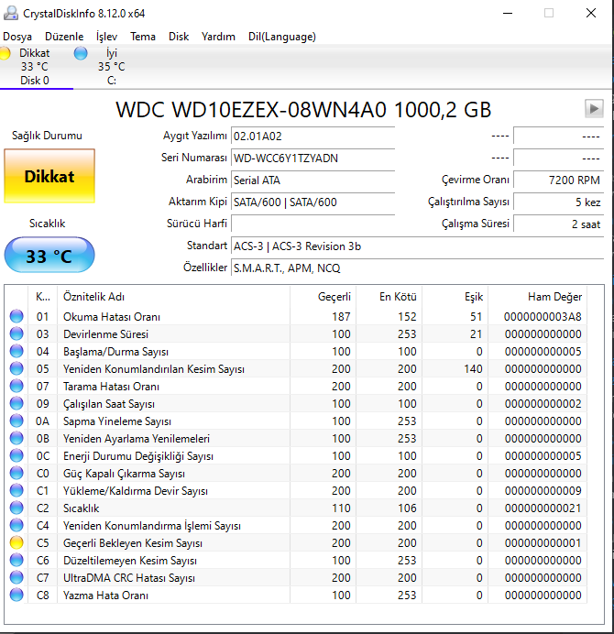The width and height of the screenshot is (614, 634).
Task: Click the blue status icon for drive C:
Action: pyautogui.click(x=81, y=53)
